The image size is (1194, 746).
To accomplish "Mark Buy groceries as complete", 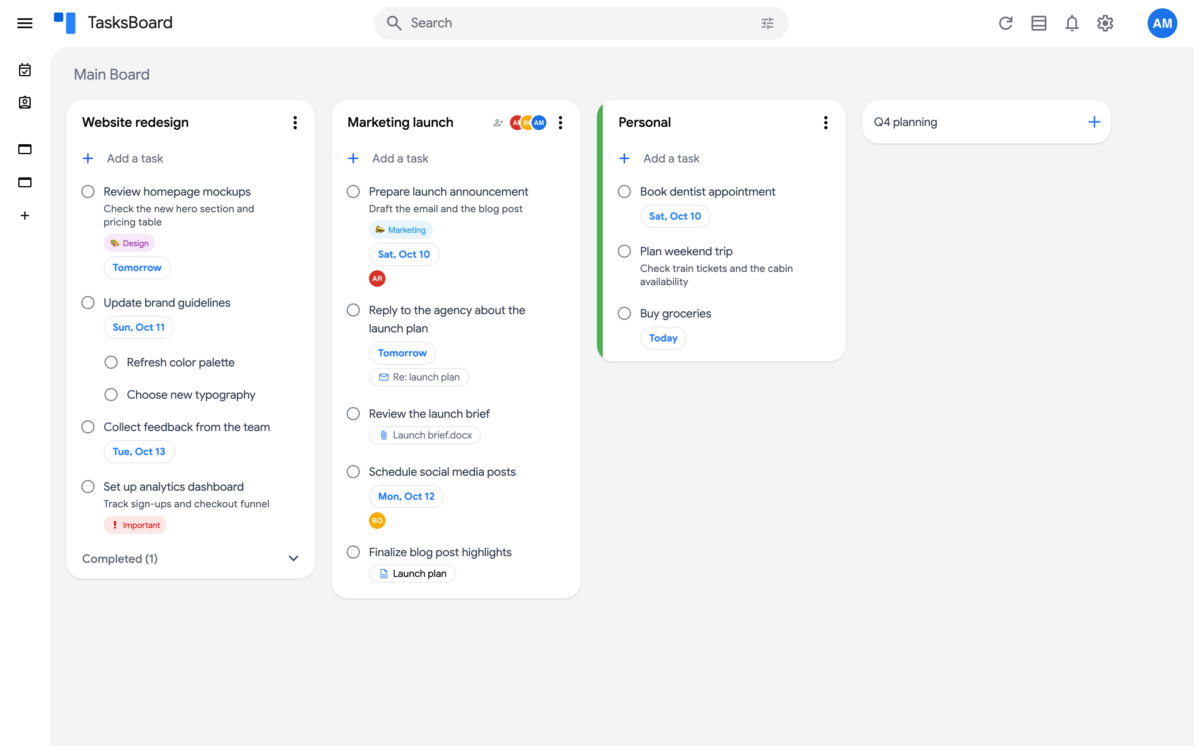I will [x=624, y=313].
